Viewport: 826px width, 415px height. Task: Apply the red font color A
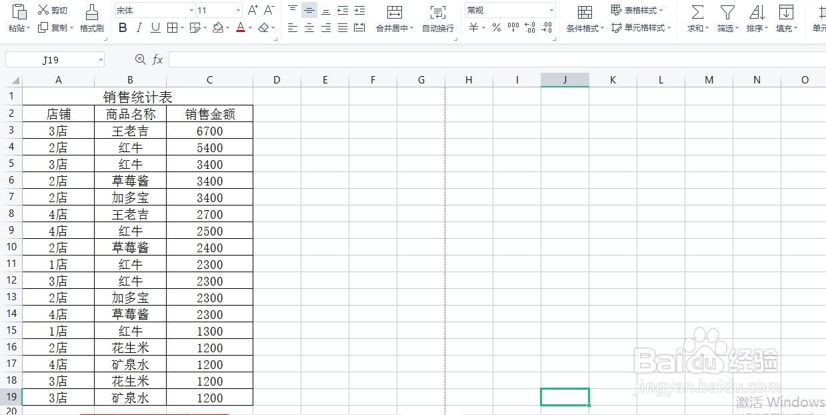point(241,28)
